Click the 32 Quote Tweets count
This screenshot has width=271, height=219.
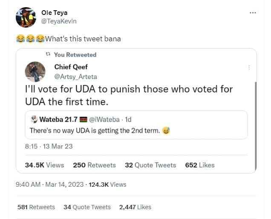(x=150, y=165)
